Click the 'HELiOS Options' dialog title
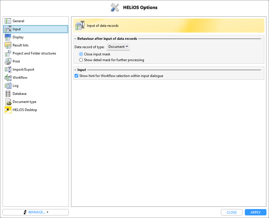Viewport: 269px width, 218px height. coord(140,7)
